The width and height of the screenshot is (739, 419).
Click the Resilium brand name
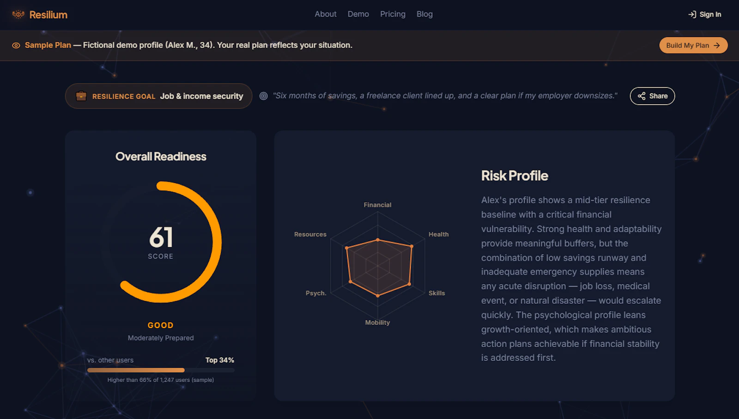(x=48, y=15)
